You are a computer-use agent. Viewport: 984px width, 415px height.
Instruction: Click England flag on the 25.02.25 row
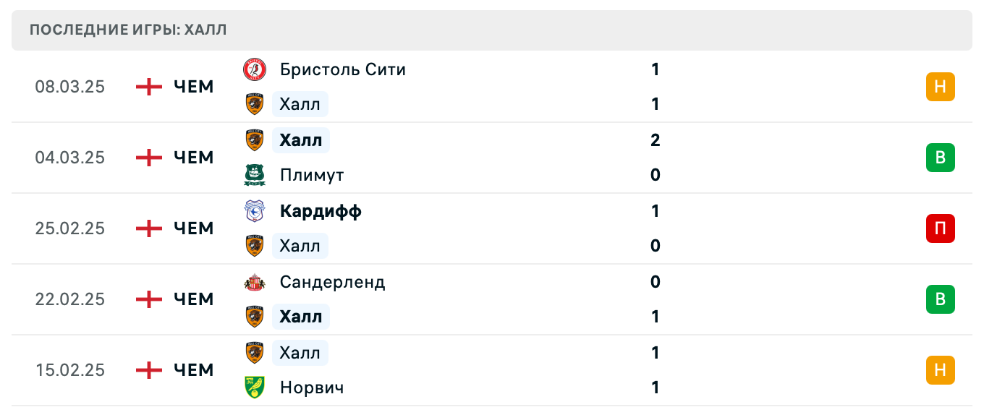[x=149, y=228]
